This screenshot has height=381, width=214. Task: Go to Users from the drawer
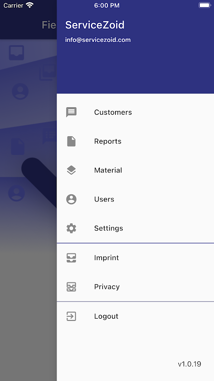[136, 199]
